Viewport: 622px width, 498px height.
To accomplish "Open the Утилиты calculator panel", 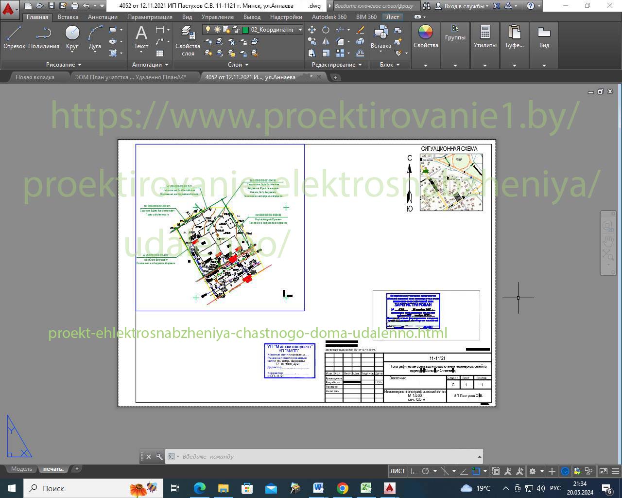I will point(485,37).
